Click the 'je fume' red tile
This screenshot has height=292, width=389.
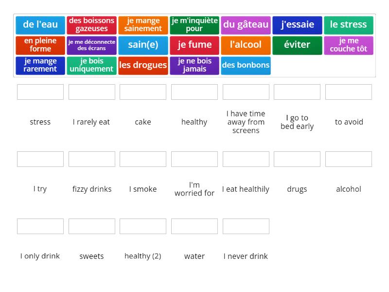click(194, 45)
